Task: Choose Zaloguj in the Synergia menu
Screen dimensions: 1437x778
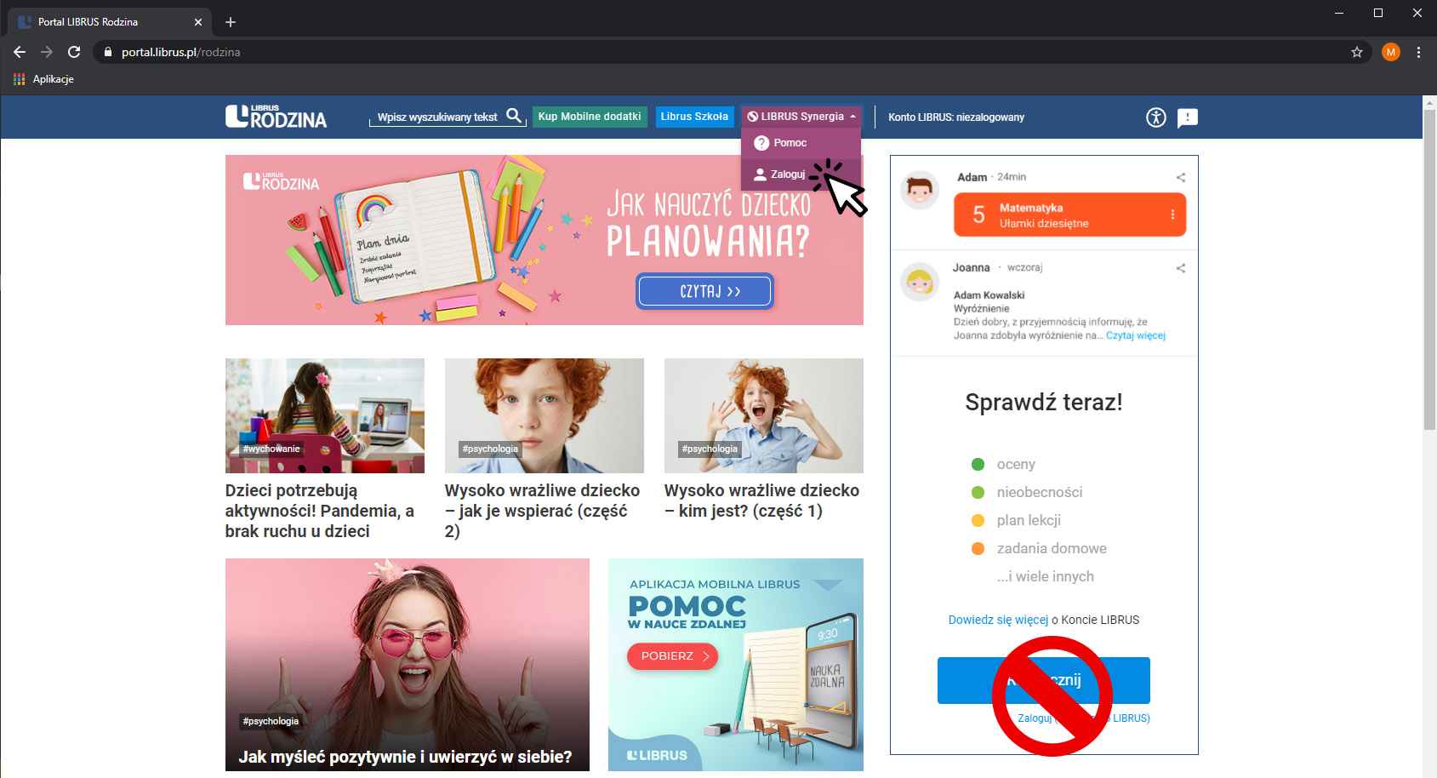Action: point(787,174)
